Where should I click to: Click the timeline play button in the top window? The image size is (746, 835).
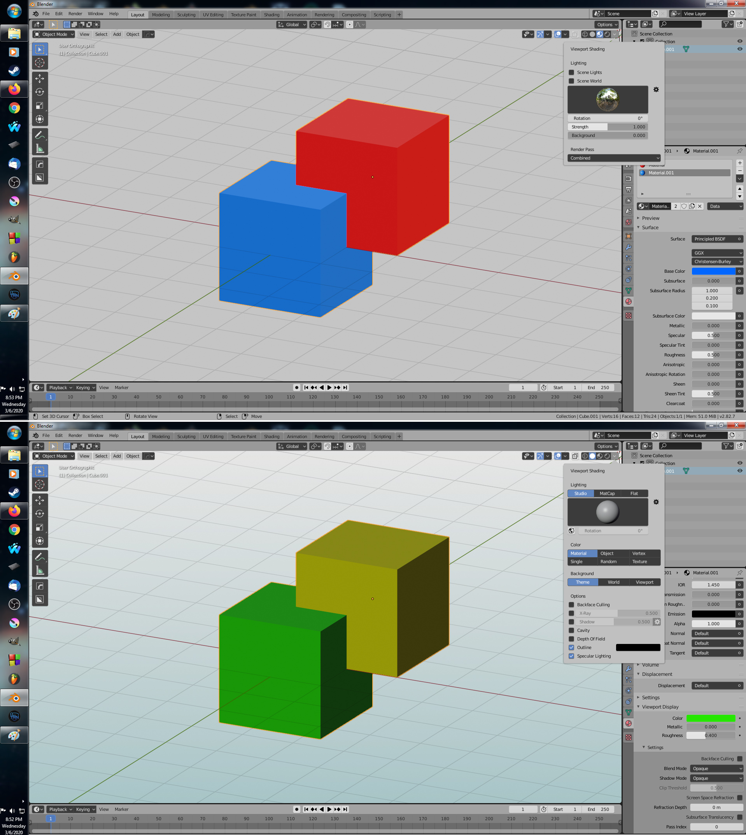click(329, 388)
